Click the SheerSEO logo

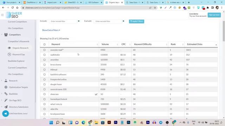tap(14, 15)
